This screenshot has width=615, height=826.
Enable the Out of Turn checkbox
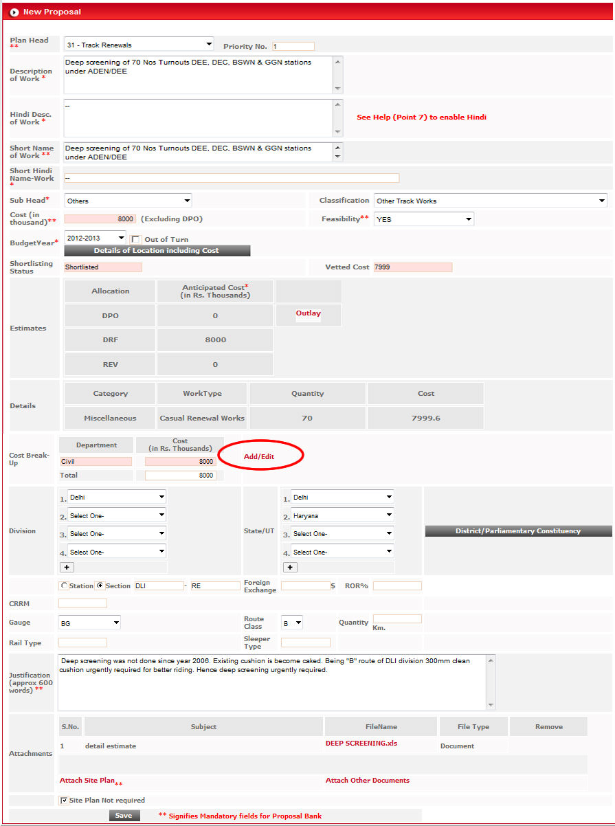(136, 239)
